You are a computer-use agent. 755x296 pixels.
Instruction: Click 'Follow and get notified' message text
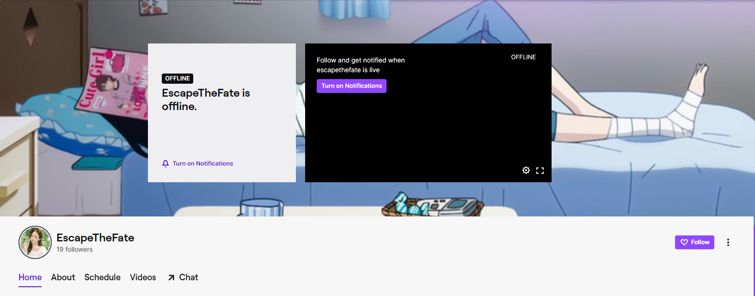(361, 65)
